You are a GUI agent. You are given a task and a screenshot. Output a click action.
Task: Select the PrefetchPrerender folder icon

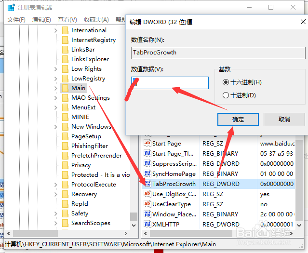pos(65,155)
